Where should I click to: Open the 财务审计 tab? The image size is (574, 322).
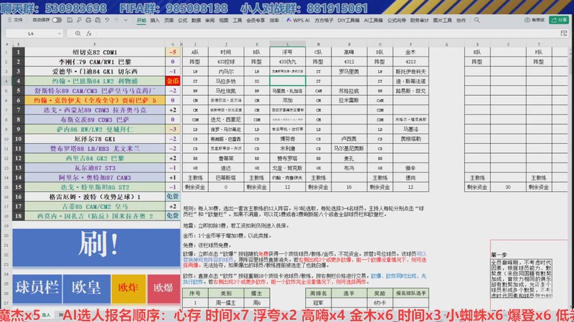coord(419,21)
